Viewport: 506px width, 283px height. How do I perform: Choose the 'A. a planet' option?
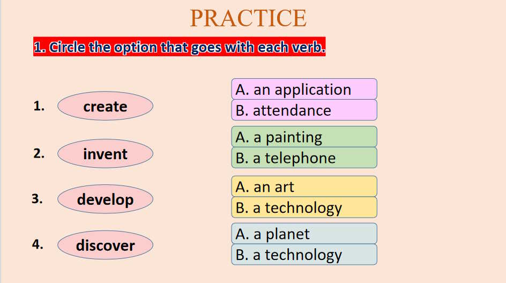pos(304,234)
